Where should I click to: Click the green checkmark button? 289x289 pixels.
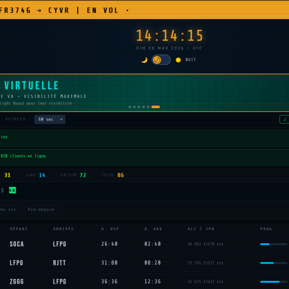point(284,119)
